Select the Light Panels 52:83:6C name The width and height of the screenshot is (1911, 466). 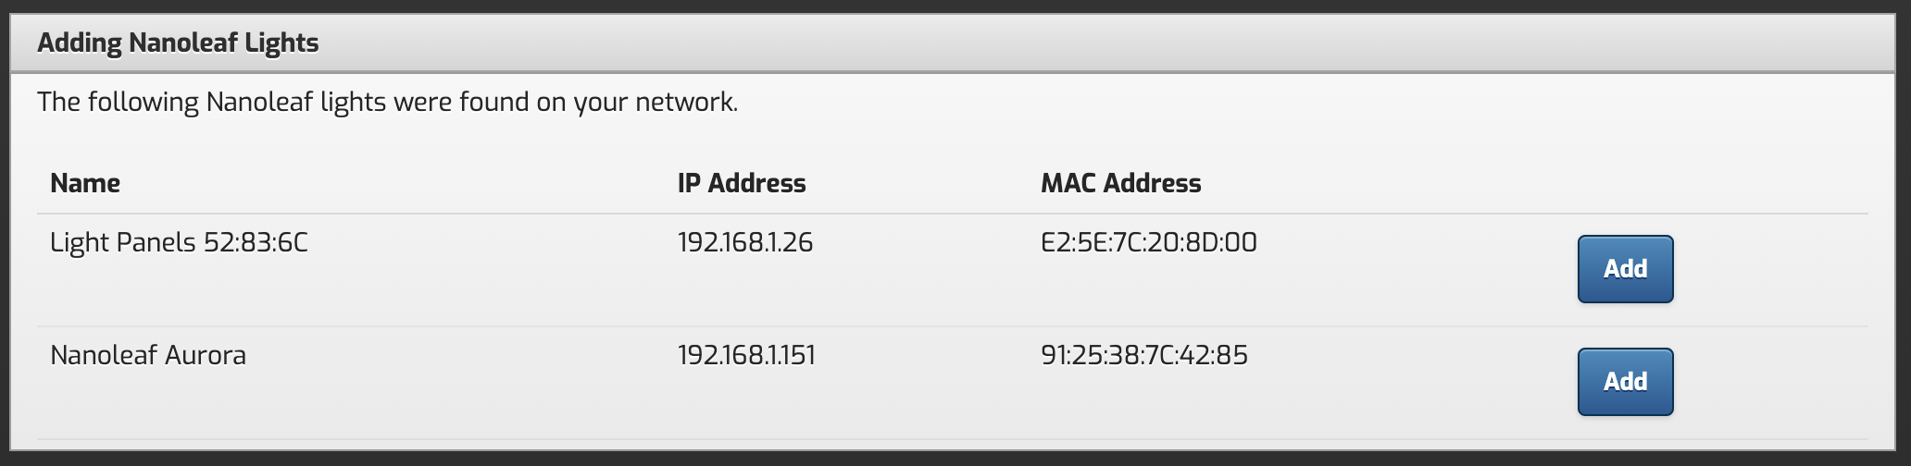tap(179, 242)
